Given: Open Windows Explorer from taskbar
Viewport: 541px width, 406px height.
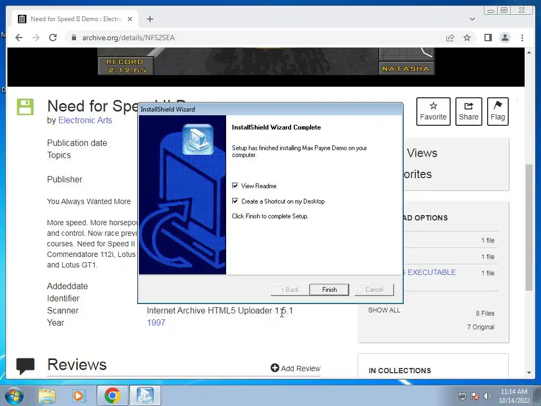Looking at the screenshot, I should point(46,395).
